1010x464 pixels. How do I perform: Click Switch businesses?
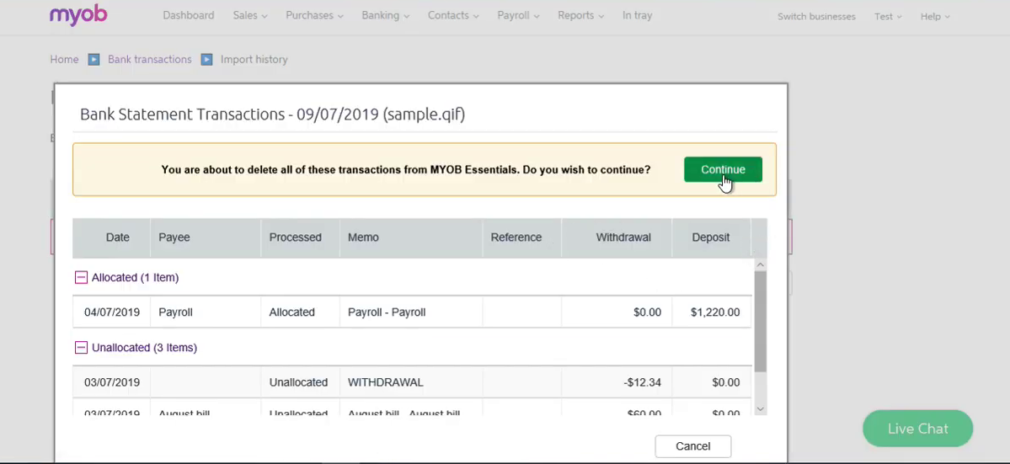point(816,16)
